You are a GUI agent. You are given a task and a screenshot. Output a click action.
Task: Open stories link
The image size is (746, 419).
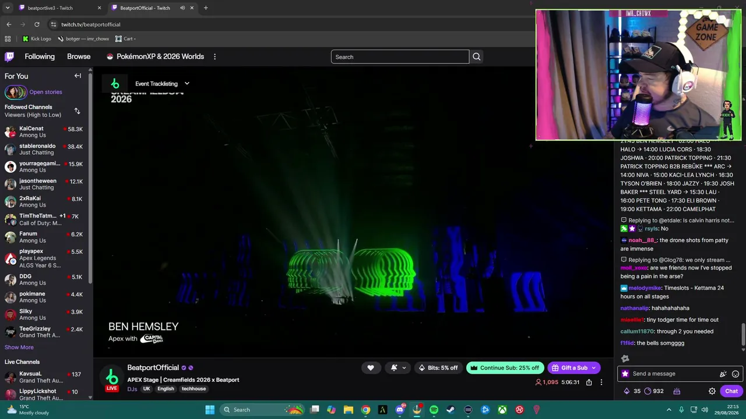coord(45,92)
